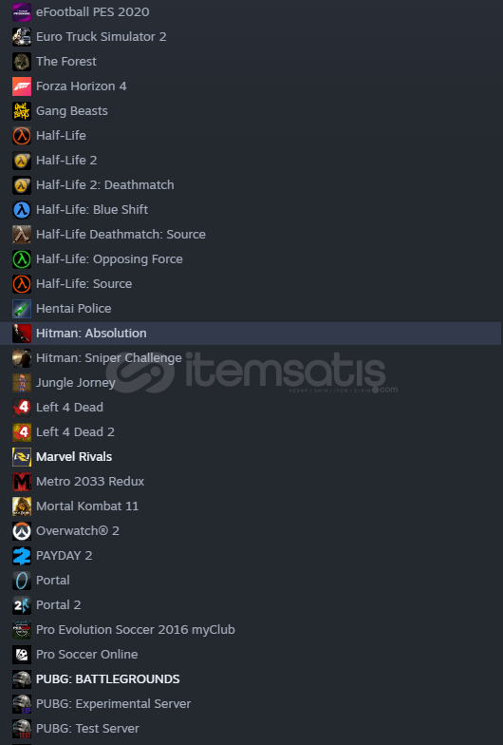Click the Overwatch 2 logo icon
This screenshot has height=745, width=503.
[x=22, y=531]
